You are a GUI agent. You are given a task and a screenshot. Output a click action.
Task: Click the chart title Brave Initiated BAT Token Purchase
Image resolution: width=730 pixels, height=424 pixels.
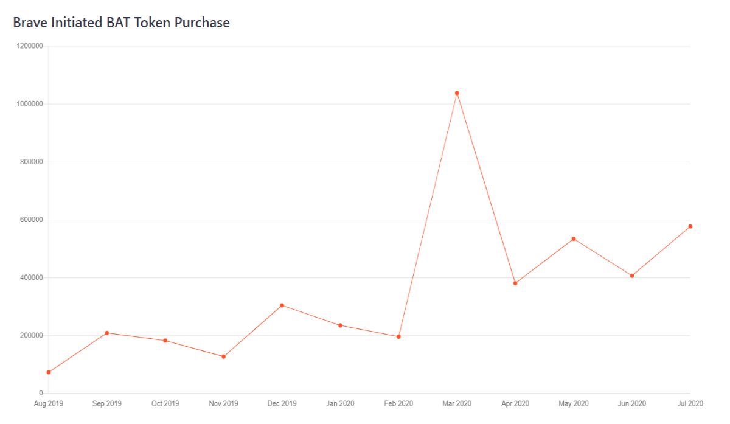[x=122, y=23]
